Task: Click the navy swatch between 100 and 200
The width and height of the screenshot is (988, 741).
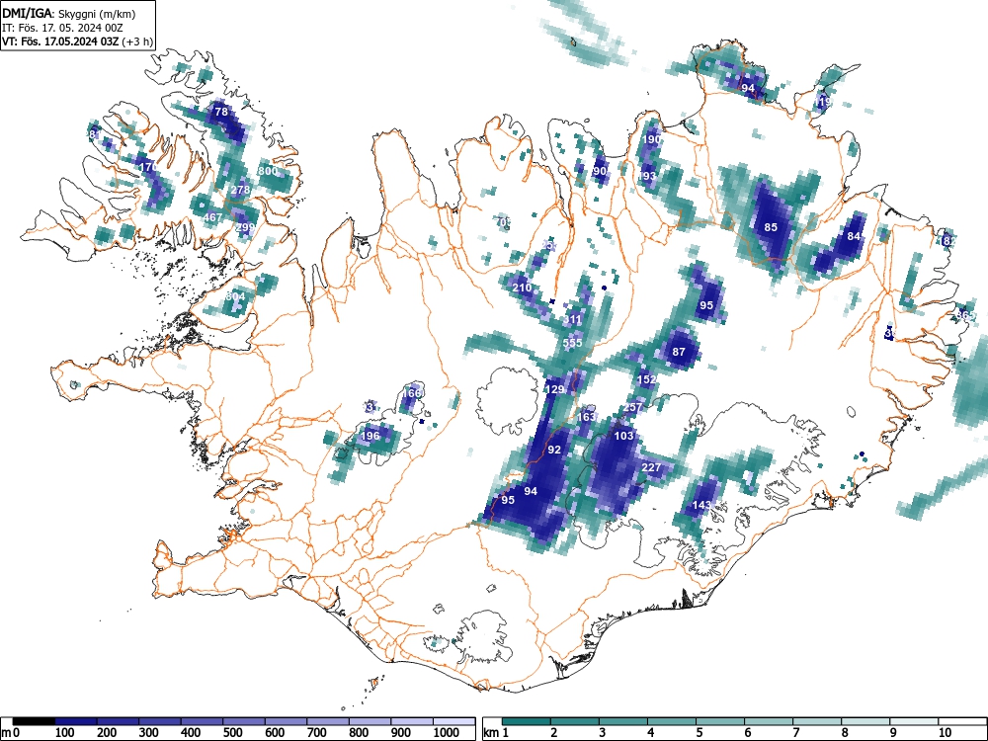Action: tap(76, 721)
